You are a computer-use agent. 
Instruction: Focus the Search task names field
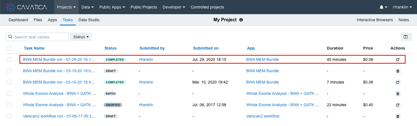(40, 37)
